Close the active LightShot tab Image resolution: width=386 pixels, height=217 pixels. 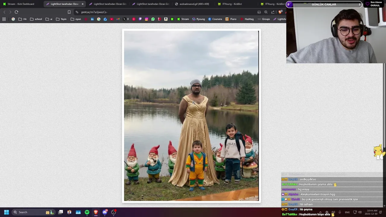click(83, 4)
